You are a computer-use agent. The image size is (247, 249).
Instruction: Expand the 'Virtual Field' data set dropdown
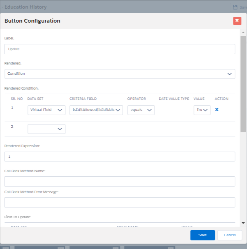46,110
